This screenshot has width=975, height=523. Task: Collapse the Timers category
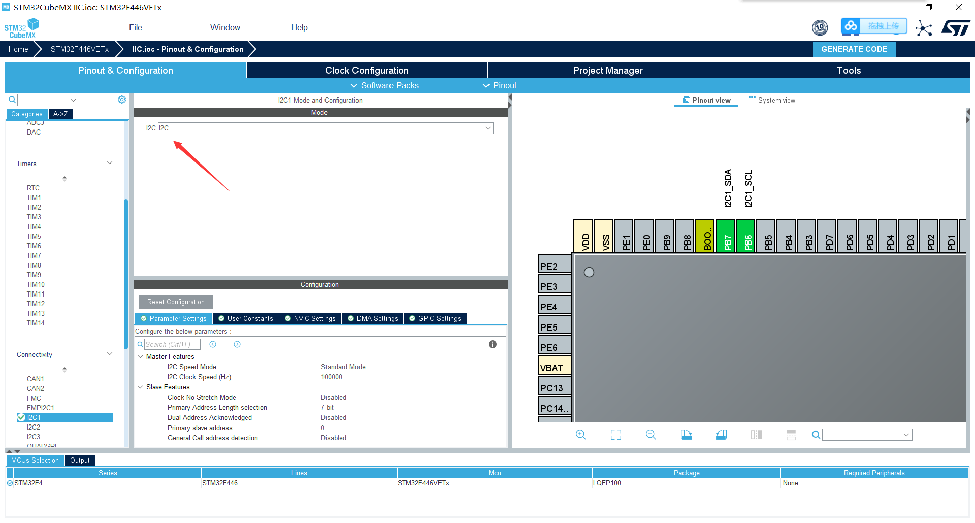tap(110, 163)
